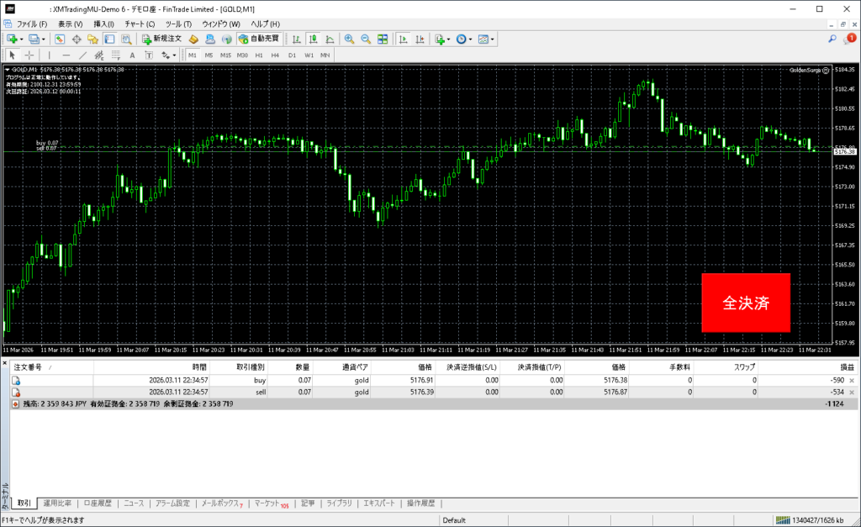
Task: Select the crosshair cursor tool
Action: [29, 55]
